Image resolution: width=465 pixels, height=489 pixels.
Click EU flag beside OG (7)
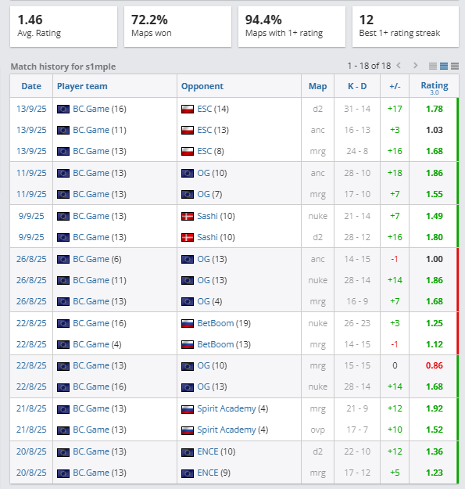pos(188,195)
